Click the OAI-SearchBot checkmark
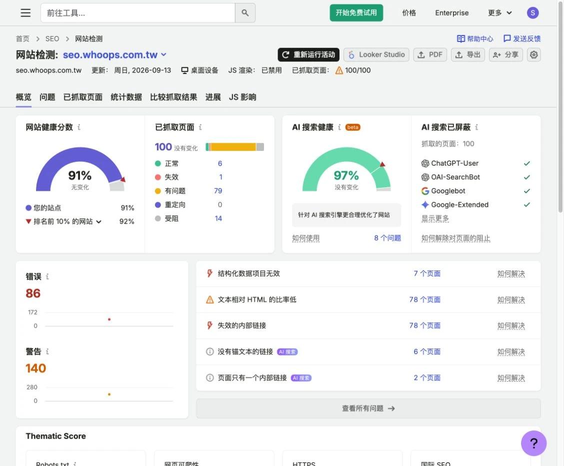Image resolution: width=564 pixels, height=466 pixels. pyautogui.click(x=527, y=177)
